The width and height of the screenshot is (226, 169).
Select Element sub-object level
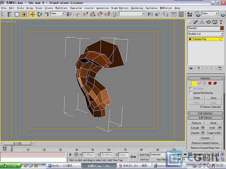pos(215,83)
